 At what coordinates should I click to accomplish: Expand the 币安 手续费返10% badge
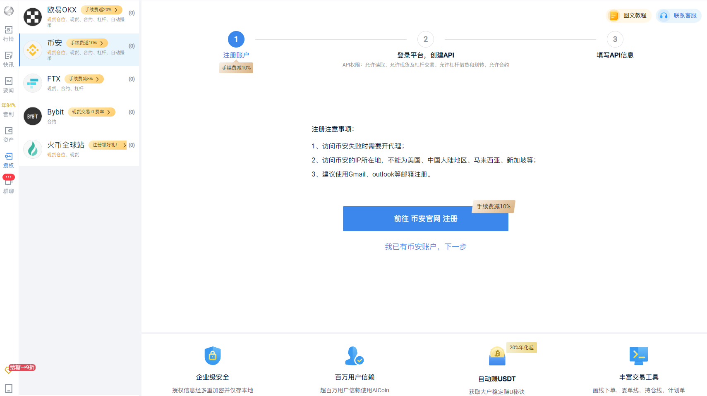pos(87,43)
